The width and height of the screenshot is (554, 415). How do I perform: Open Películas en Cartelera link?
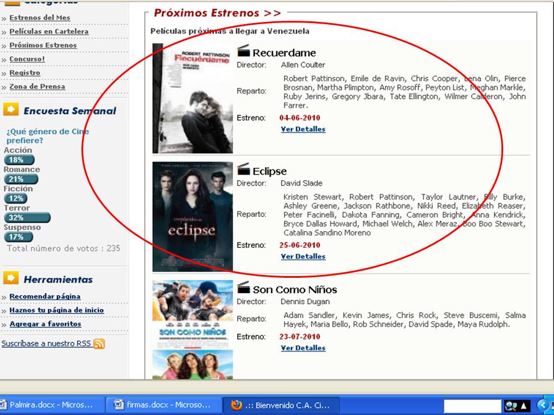48,31
